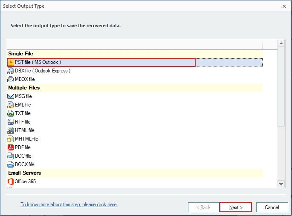This screenshot has height=216, width=292.
Task: Select DOCX file label in the list
Action: 25,164
